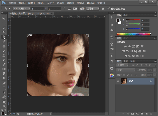Create a new layer icon

(x=146, y=114)
